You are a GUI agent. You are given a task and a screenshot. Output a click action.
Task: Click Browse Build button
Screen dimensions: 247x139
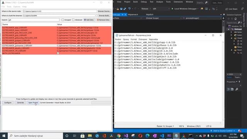104,15
